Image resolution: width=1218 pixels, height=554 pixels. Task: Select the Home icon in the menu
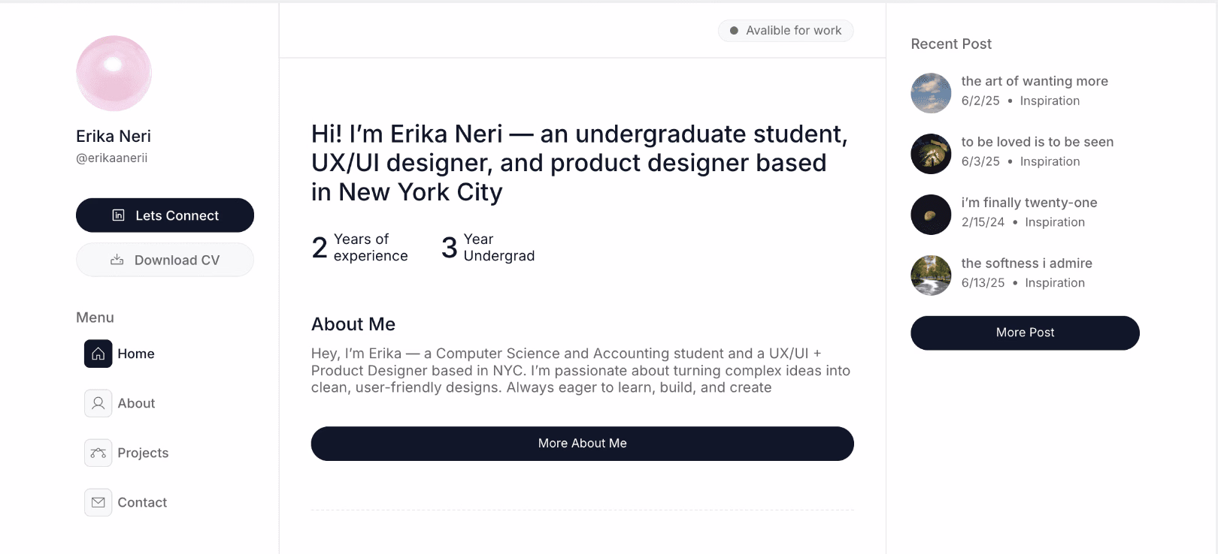tap(97, 354)
